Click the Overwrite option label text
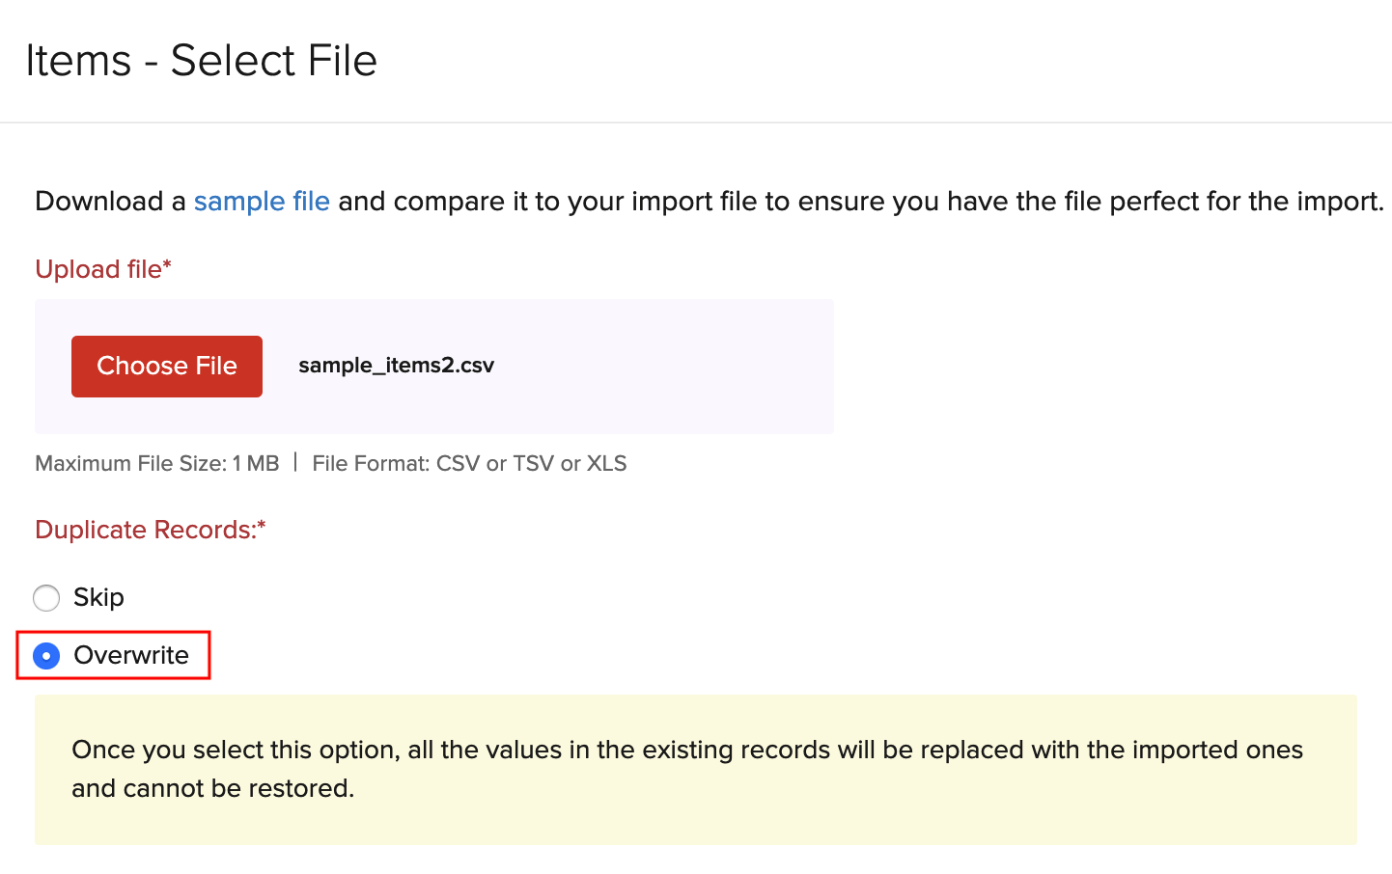1392x874 pixels. point(131,656)
